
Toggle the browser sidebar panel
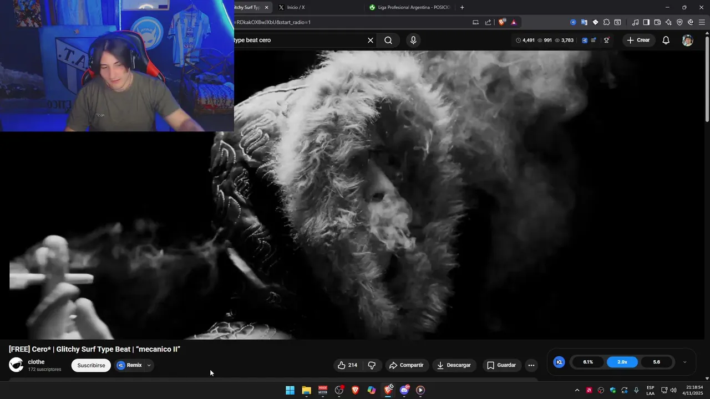tap(646, 22)
